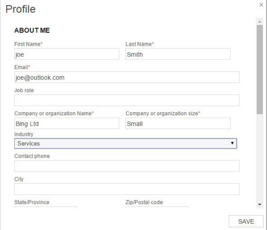267x230 pixels.
Task: Focus the empty Job role field
Action: tap(127, 100)
